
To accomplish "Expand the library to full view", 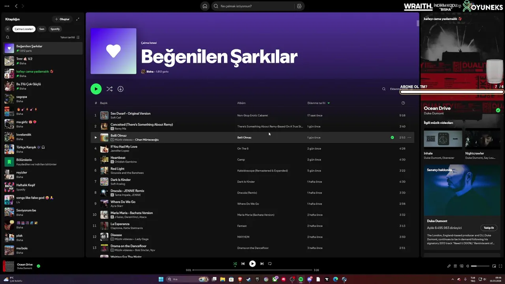I will (78, 19).
